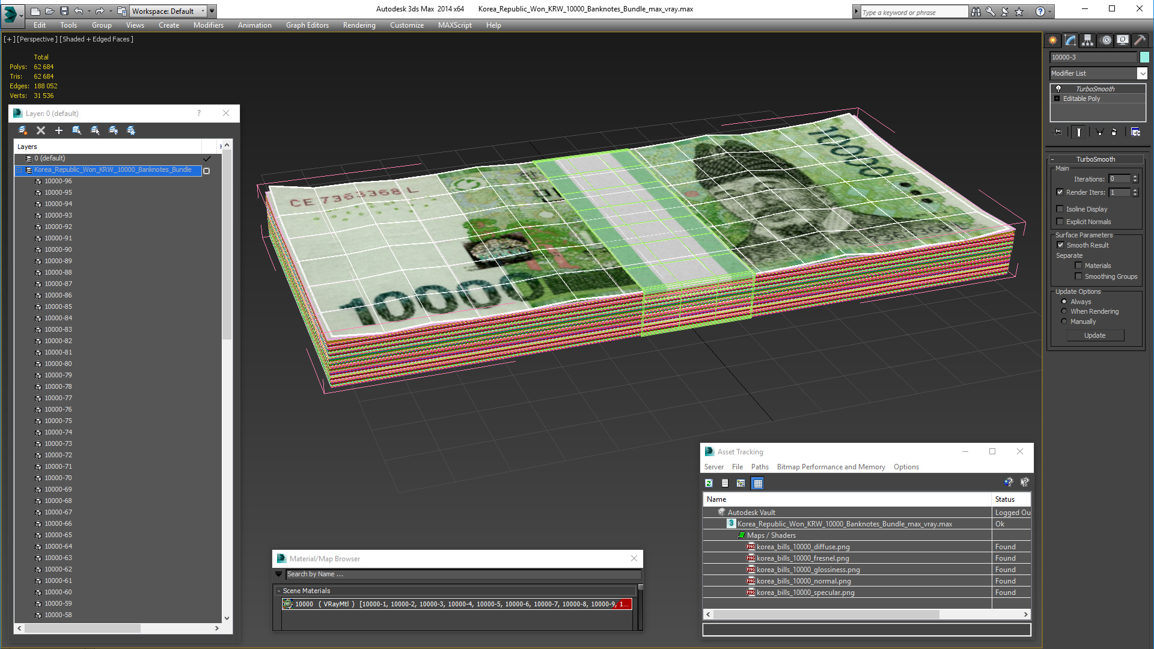Open Paths menu in Asset Tracking
Image resolution: width=1154 pixels, height=649 pixels.
pos(760,467)
